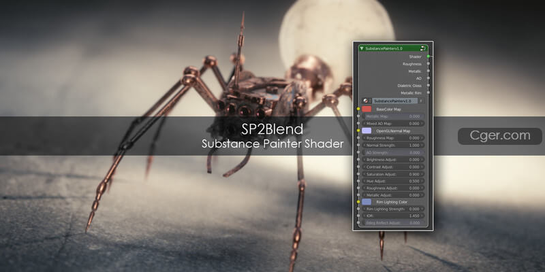The image size is (545, 272).
Task: Open the blue Rim Lighting Color swatch
Action: (x=367, y=202)
